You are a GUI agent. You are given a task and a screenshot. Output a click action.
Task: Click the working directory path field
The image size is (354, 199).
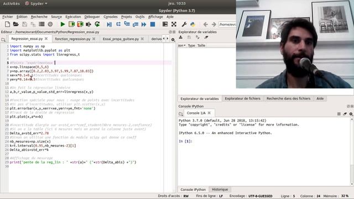pyautogui.click(x=227, y=24)
